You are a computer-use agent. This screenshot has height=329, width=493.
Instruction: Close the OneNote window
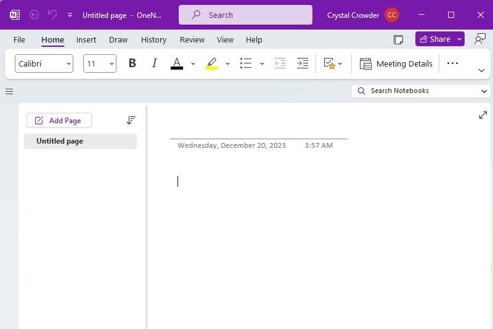click(481, 15)
